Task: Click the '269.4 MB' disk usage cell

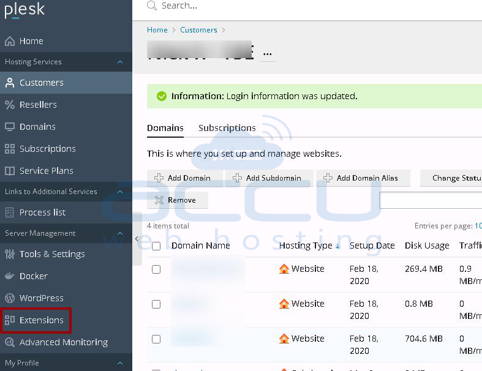Action: (x=424, y=269)
